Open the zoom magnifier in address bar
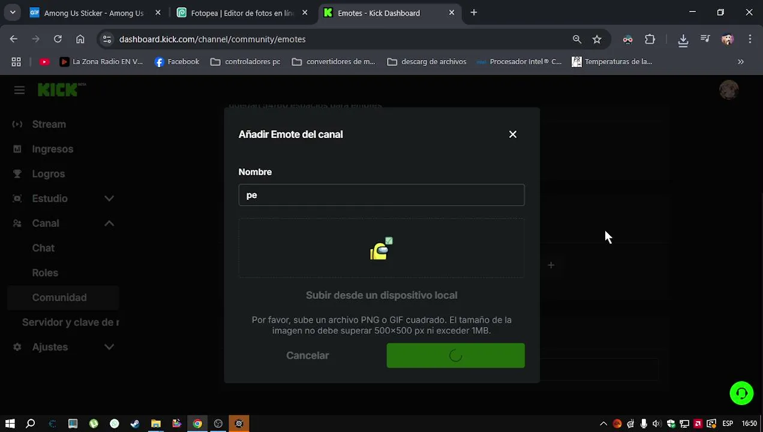The height and width of the screenshot is (432, 763). [577, 39]
